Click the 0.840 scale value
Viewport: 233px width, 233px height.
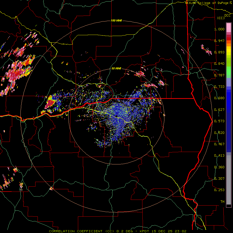coord(219,64)
